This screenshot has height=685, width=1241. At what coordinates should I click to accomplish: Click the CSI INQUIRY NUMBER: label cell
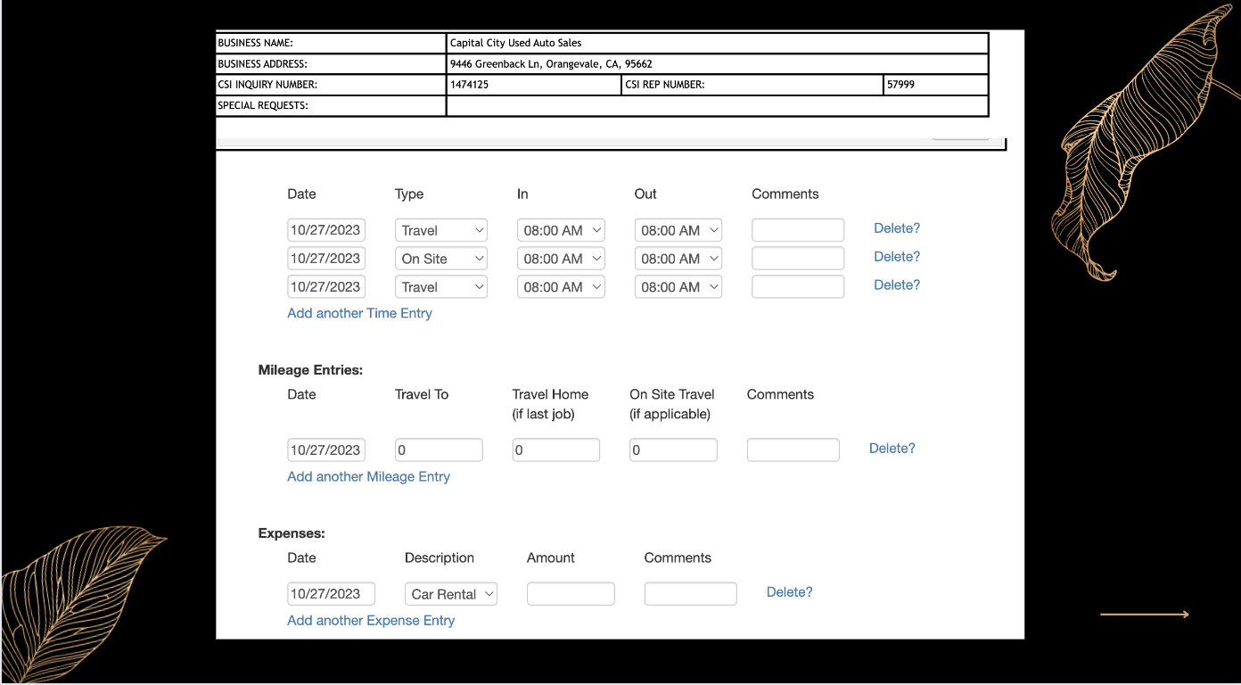(x=332, y=85)
